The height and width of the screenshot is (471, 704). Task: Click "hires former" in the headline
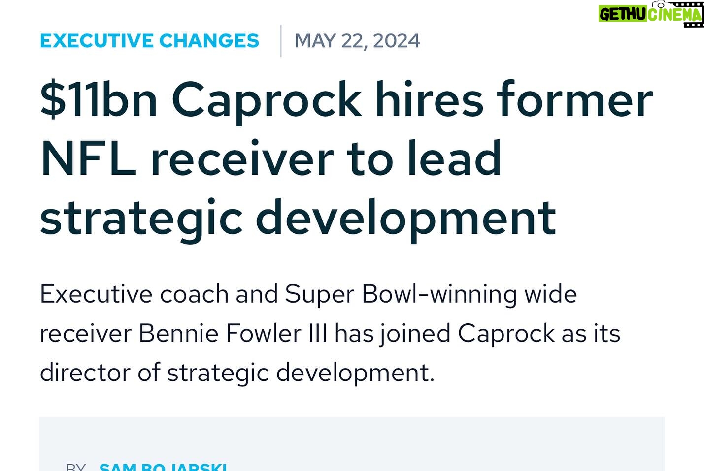click(x=514, y=100)
